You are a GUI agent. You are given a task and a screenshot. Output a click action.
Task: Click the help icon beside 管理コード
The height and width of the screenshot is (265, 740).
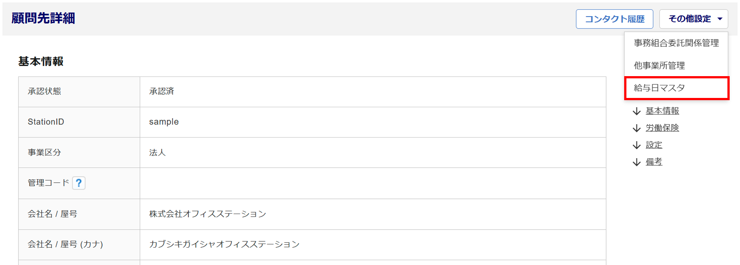tap(78, 183)
